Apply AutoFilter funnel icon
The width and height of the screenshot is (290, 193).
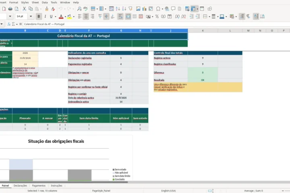click(x=130, y=9)
